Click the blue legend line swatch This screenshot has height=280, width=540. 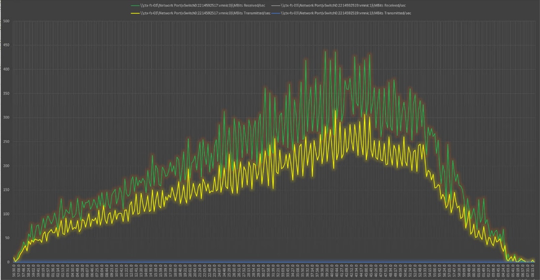pyautogui.click(x=276, y=13)
